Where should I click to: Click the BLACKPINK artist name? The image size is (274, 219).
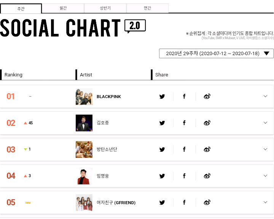109,97
